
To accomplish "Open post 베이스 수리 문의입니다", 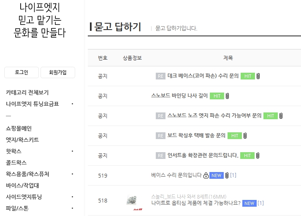I will (176, 175).
